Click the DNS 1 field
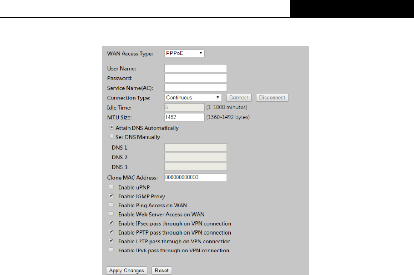 click(x=195, y=147)
